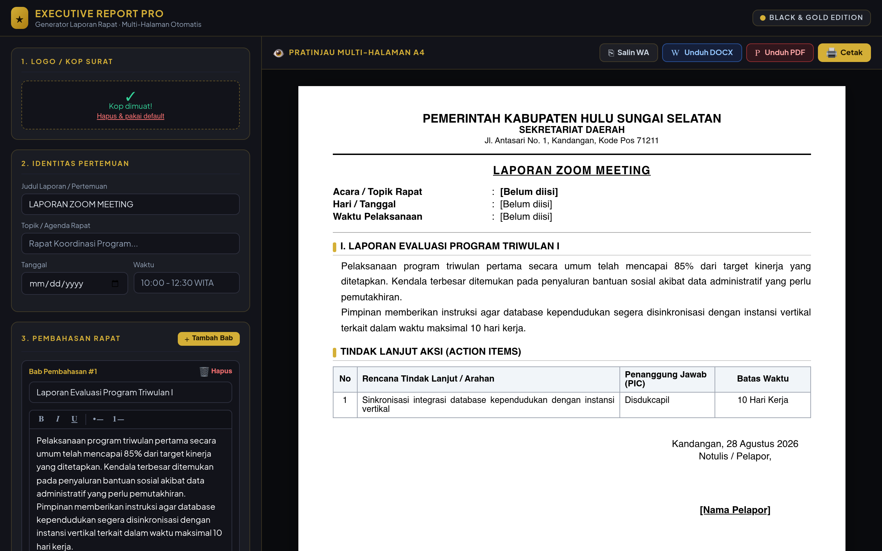
Task: Click the Tanggal date input
Action: point(75,283)
